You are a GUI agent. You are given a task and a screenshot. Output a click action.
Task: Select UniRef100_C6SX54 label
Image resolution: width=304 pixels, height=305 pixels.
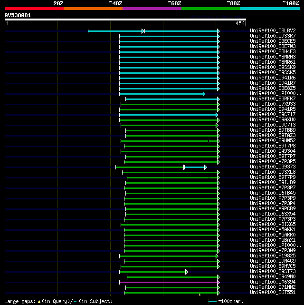pyautogui.click(x=273, y=214)
